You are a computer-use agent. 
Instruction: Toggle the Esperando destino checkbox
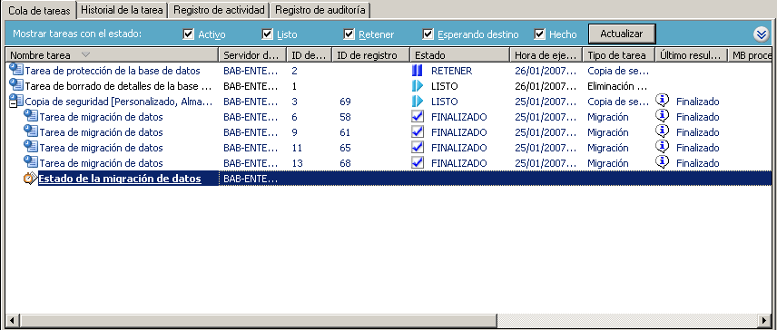point(428,34)
